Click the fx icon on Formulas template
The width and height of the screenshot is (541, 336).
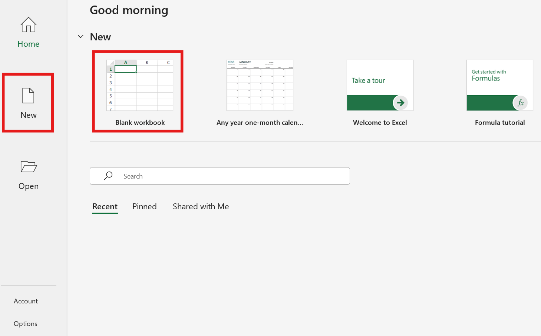520,103
